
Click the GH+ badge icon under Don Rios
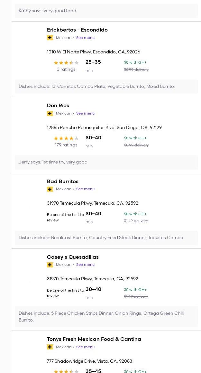(50, 113)
